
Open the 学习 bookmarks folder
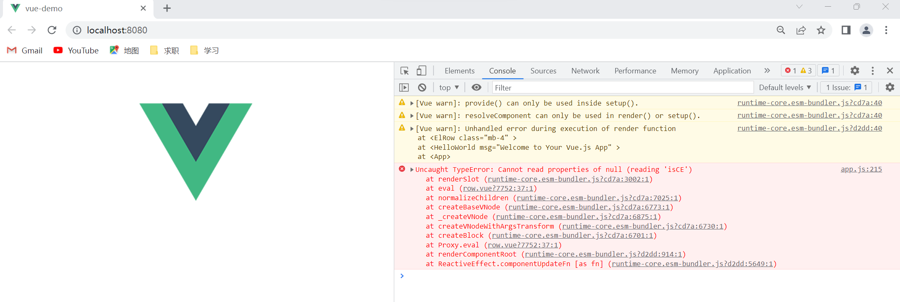tap(205, 50)
